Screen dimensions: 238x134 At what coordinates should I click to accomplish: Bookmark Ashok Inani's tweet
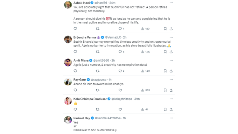pyautogui.click(x=165, y=29)
